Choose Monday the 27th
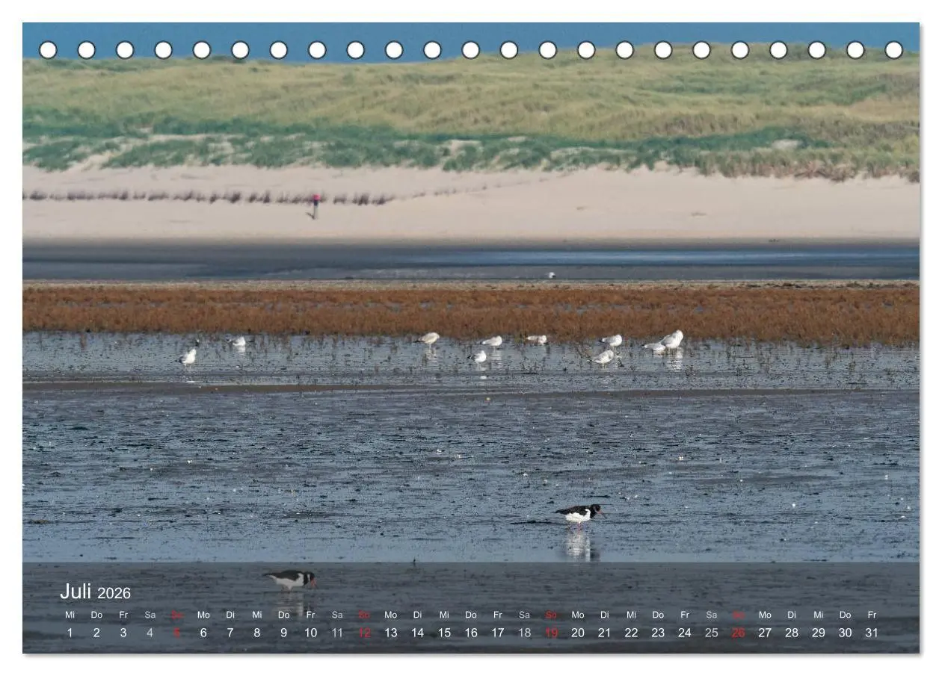This screenshot has height=676, width=942. coord(765,633)
